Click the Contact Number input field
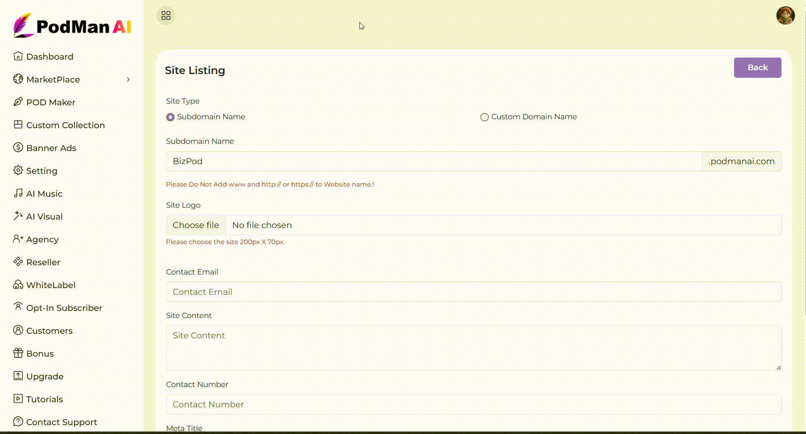This screenshot has width=806, height=434. coord(474,404)
